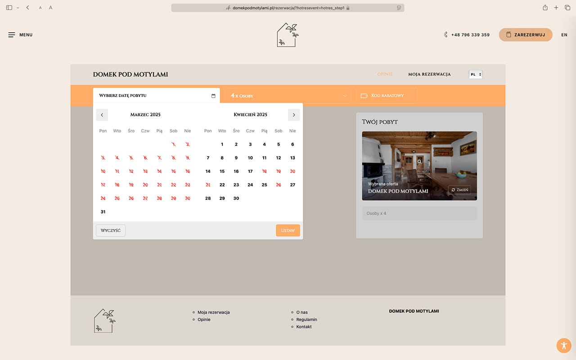
Task: Click the Kod rabatowy input field
Action: (x=387, y=96)
